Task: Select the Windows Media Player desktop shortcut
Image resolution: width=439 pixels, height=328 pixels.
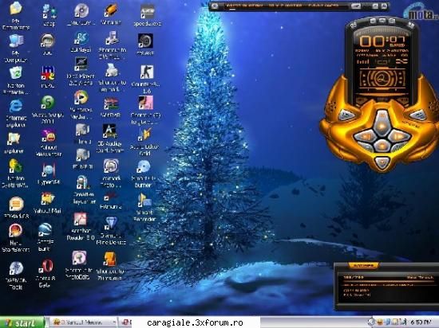Action: [81, 98]
